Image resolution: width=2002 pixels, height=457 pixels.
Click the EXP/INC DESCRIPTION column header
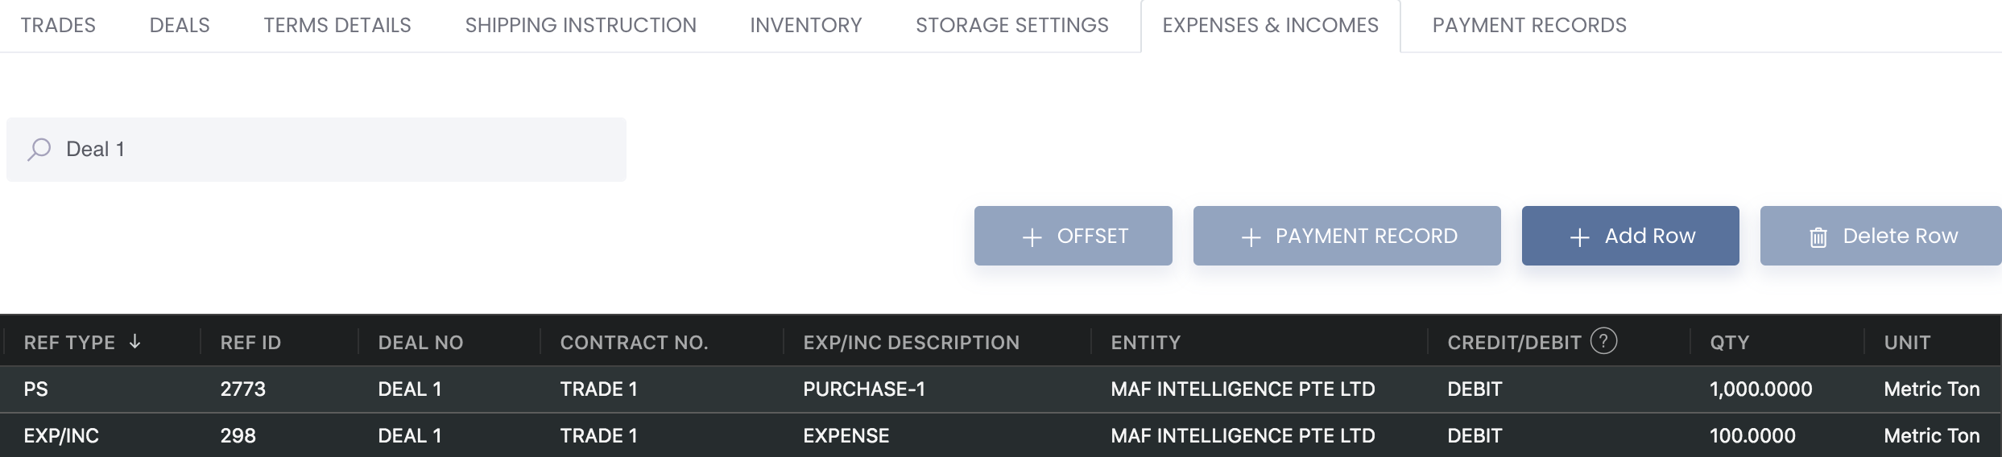pyautogui.click(x=911, y=343)
